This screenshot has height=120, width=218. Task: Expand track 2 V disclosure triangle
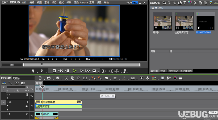[7, 98]
